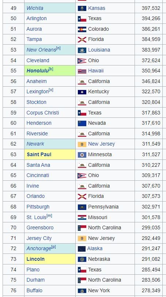Open the New Orleans city link
This screenshot has height=297, width=166.
[x=41, y=50]
